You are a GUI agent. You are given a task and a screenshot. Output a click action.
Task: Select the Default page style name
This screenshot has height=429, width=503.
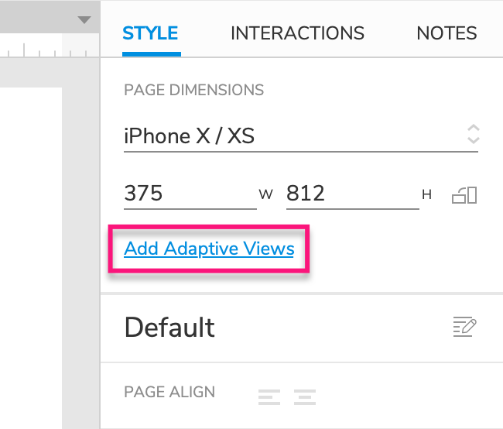tap(169, 328)
